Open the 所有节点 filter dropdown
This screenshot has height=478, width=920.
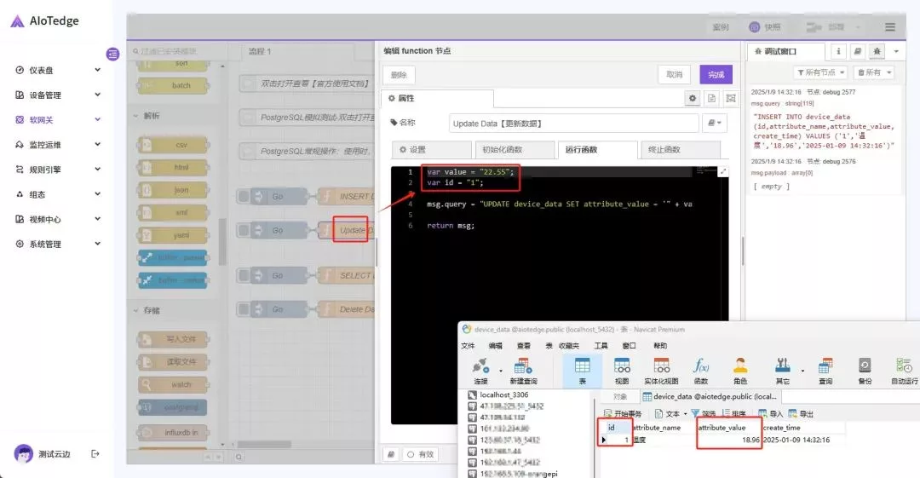point(820,72)
